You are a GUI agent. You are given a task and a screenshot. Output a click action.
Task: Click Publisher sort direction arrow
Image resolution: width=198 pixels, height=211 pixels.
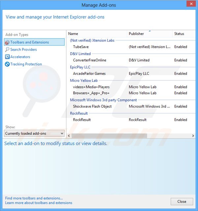[150, 31]
